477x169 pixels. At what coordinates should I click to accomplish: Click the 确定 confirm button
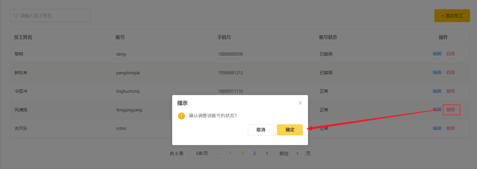[x=290, y=130]
